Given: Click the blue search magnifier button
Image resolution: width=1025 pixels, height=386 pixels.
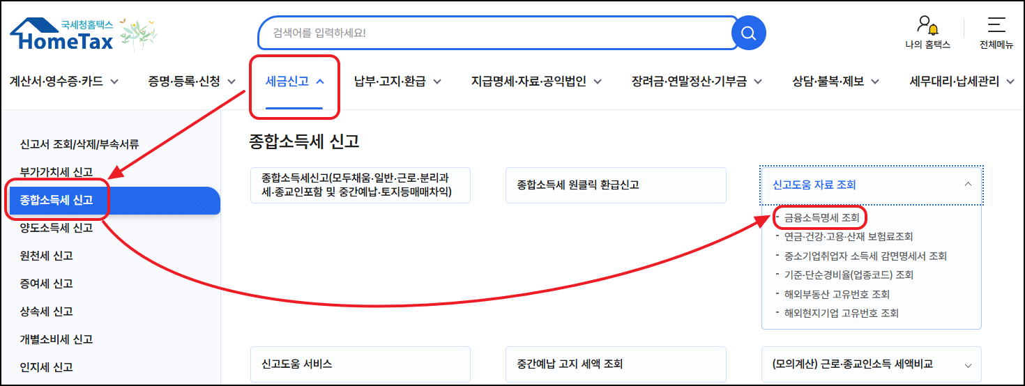Looking at the screenshot, I should [x=748, y=33].
